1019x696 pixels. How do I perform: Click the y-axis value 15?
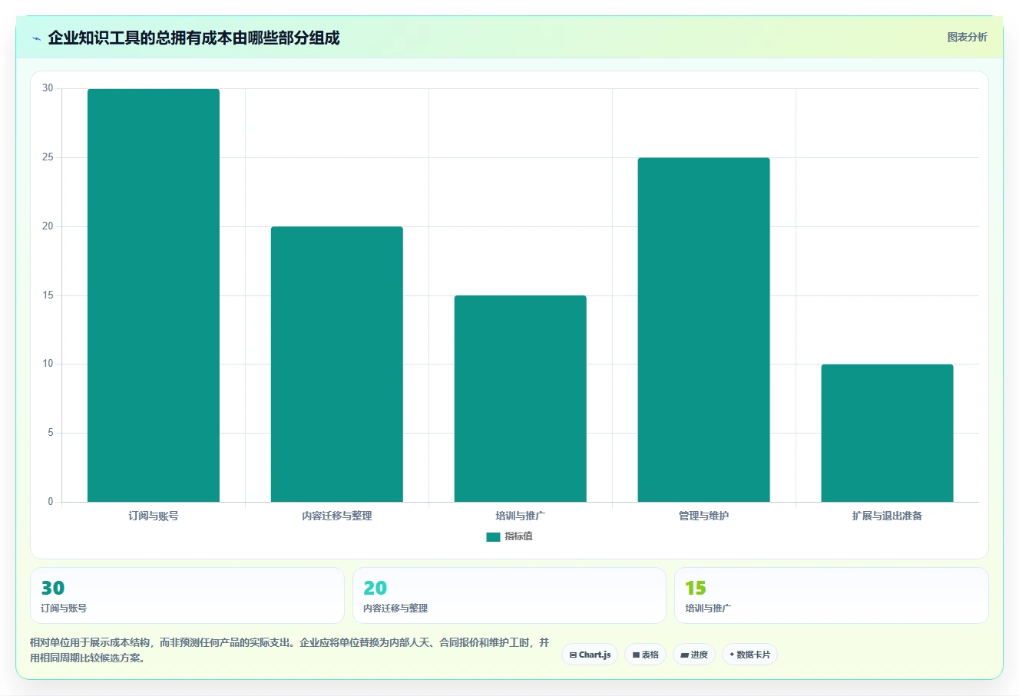48,295
